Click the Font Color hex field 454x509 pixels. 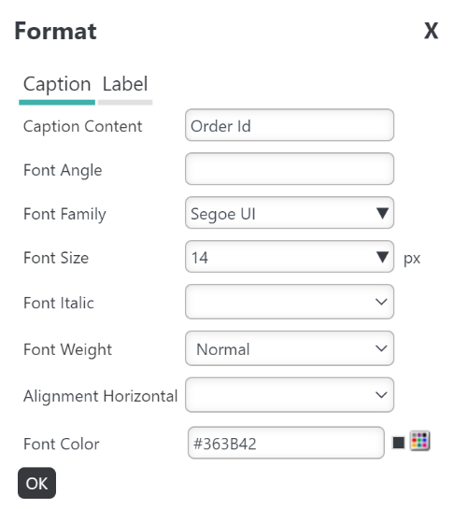pos(286,443)
